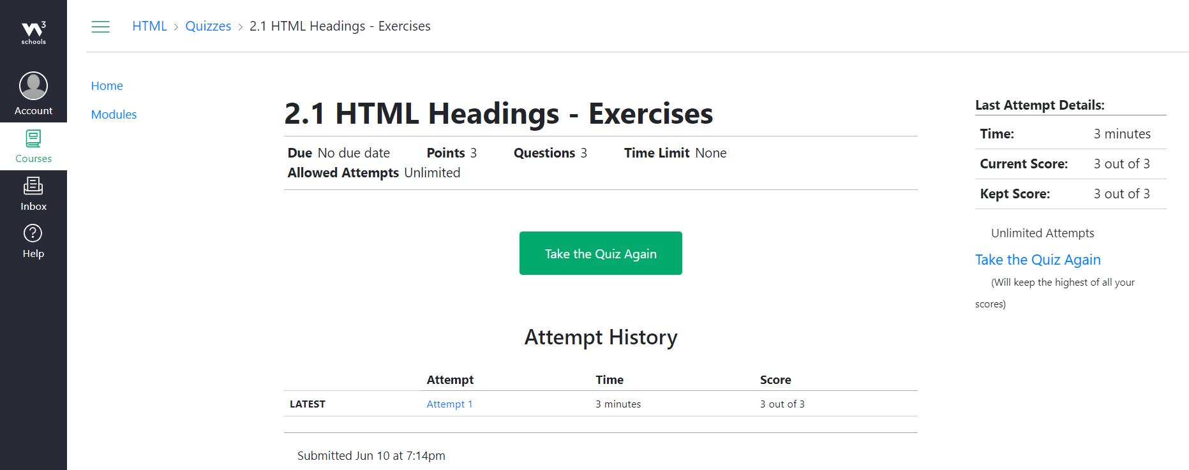
Task: Go to the course Home page
Action: [x=107, y=85]
